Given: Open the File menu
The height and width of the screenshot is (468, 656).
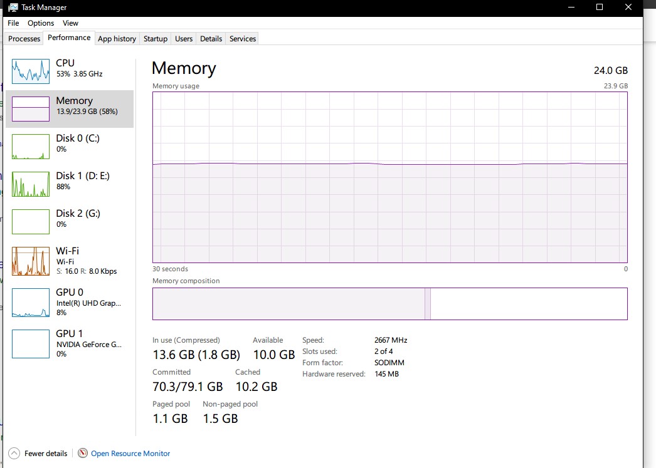Looking at the screenshot, I should click(x=13, y=23).
